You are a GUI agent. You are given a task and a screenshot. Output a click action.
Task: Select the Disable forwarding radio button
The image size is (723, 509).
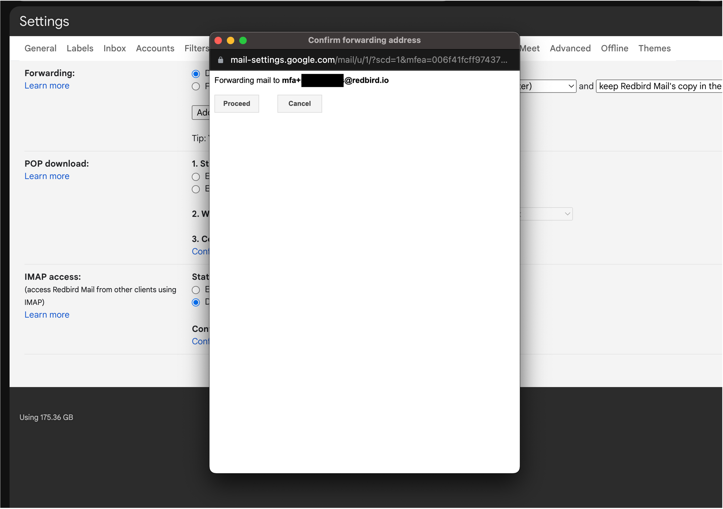pyautogui.click(x=196, y=74)
